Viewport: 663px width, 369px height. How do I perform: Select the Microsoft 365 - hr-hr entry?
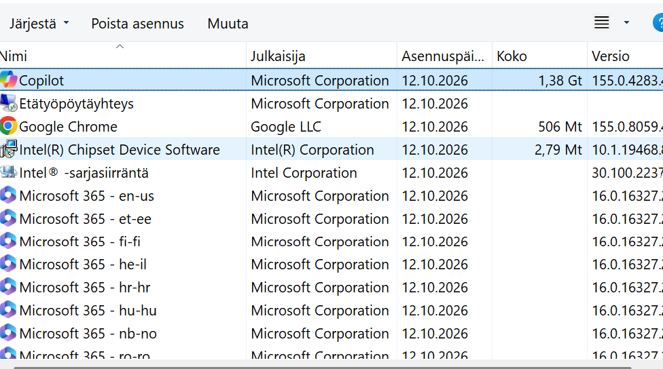tap(84, 288)
